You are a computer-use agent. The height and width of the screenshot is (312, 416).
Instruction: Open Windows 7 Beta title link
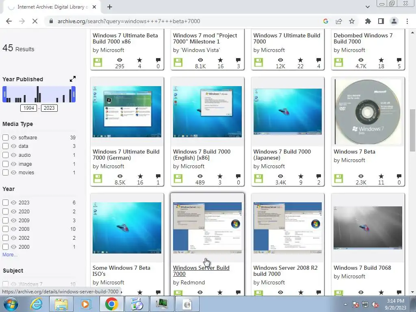tap(354, 152)
